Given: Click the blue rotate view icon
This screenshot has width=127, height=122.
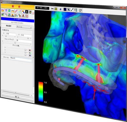Looking at the screenshot, I should [65, 10].
